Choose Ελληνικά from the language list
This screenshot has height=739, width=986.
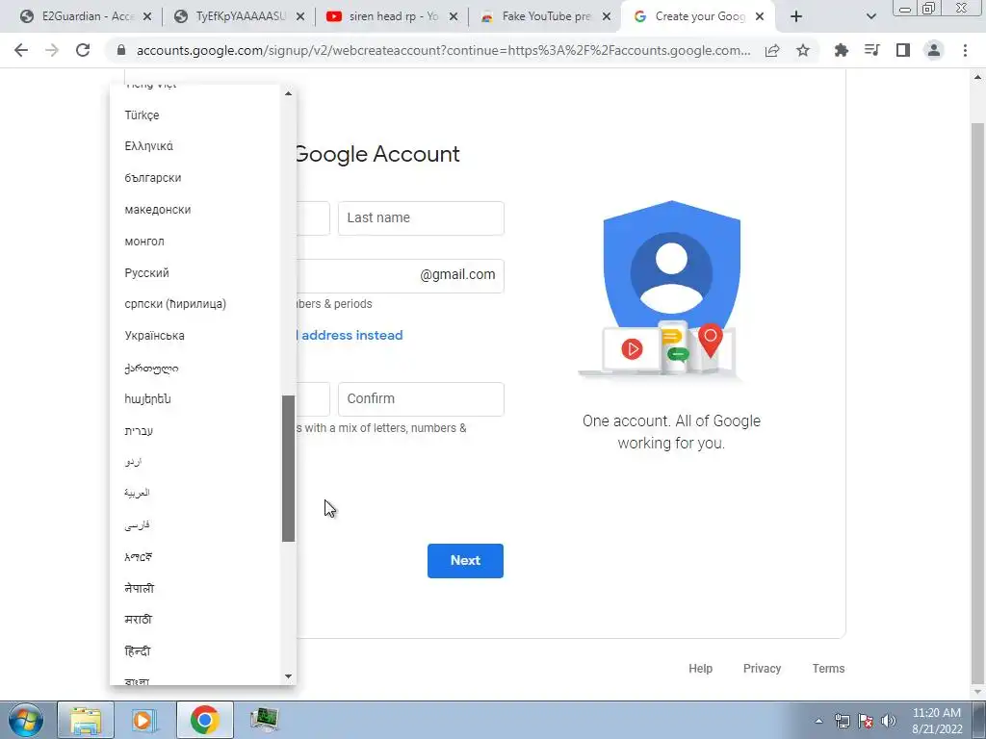click(195, 146)
